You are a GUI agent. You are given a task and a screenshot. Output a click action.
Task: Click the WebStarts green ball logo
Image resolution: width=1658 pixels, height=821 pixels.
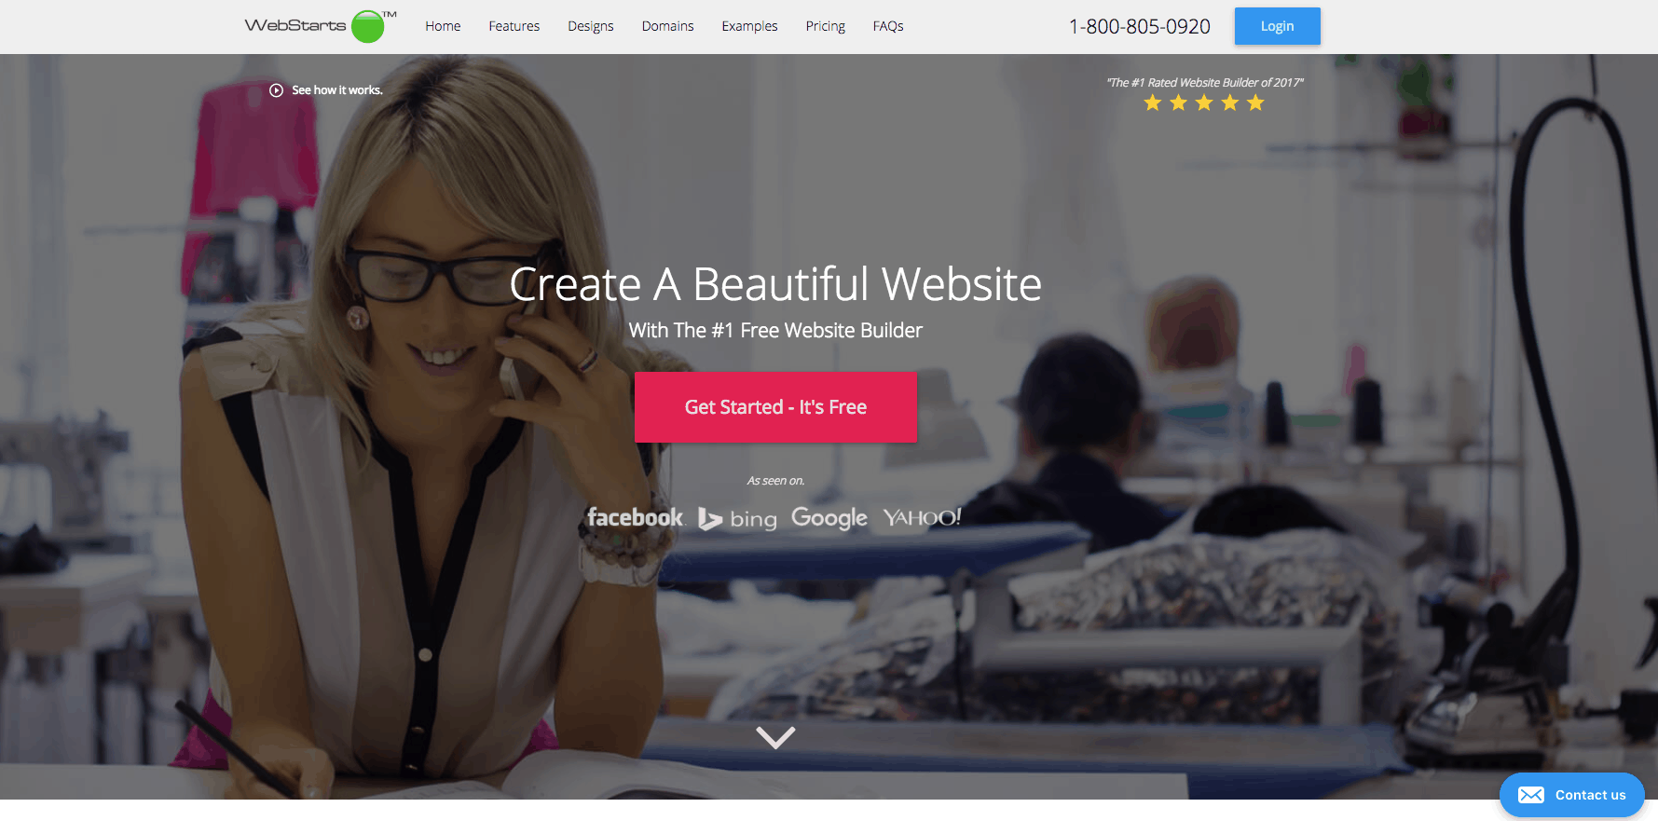(368, 26)
